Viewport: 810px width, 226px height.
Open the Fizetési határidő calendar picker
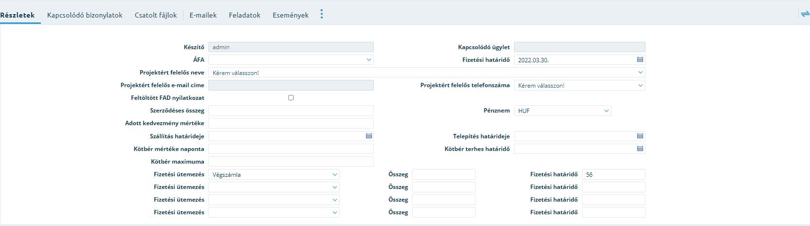pos(640,59)
